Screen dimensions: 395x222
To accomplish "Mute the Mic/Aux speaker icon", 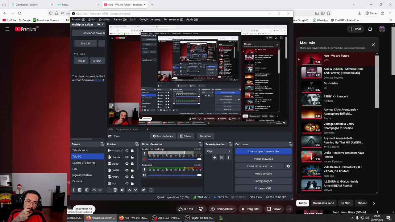I will pos(144,175).
